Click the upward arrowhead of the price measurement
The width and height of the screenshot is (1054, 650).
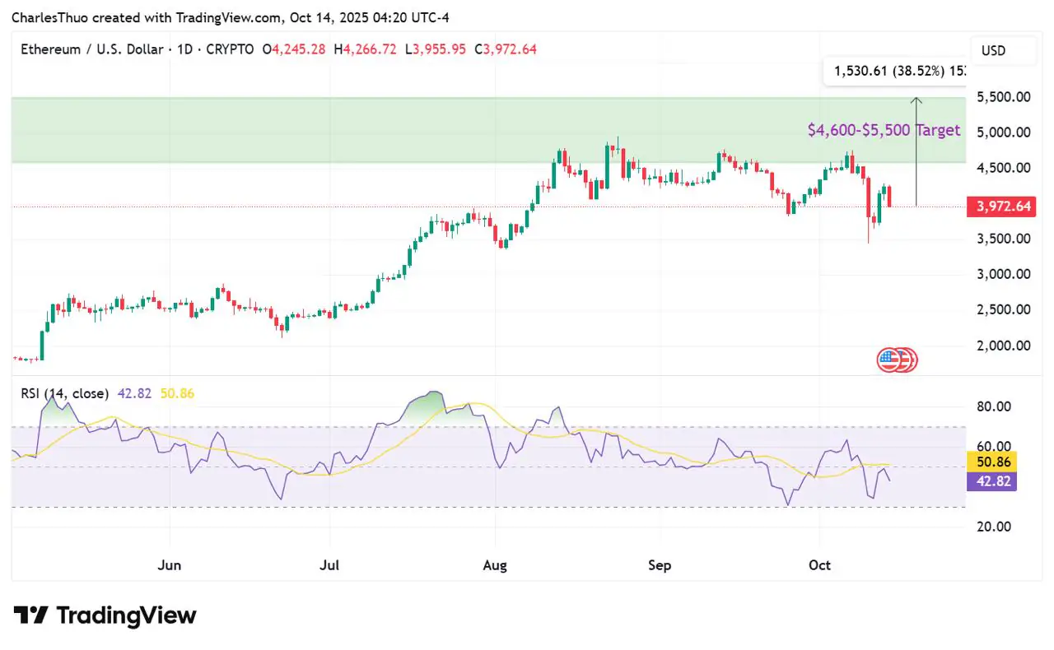point(916,101)
